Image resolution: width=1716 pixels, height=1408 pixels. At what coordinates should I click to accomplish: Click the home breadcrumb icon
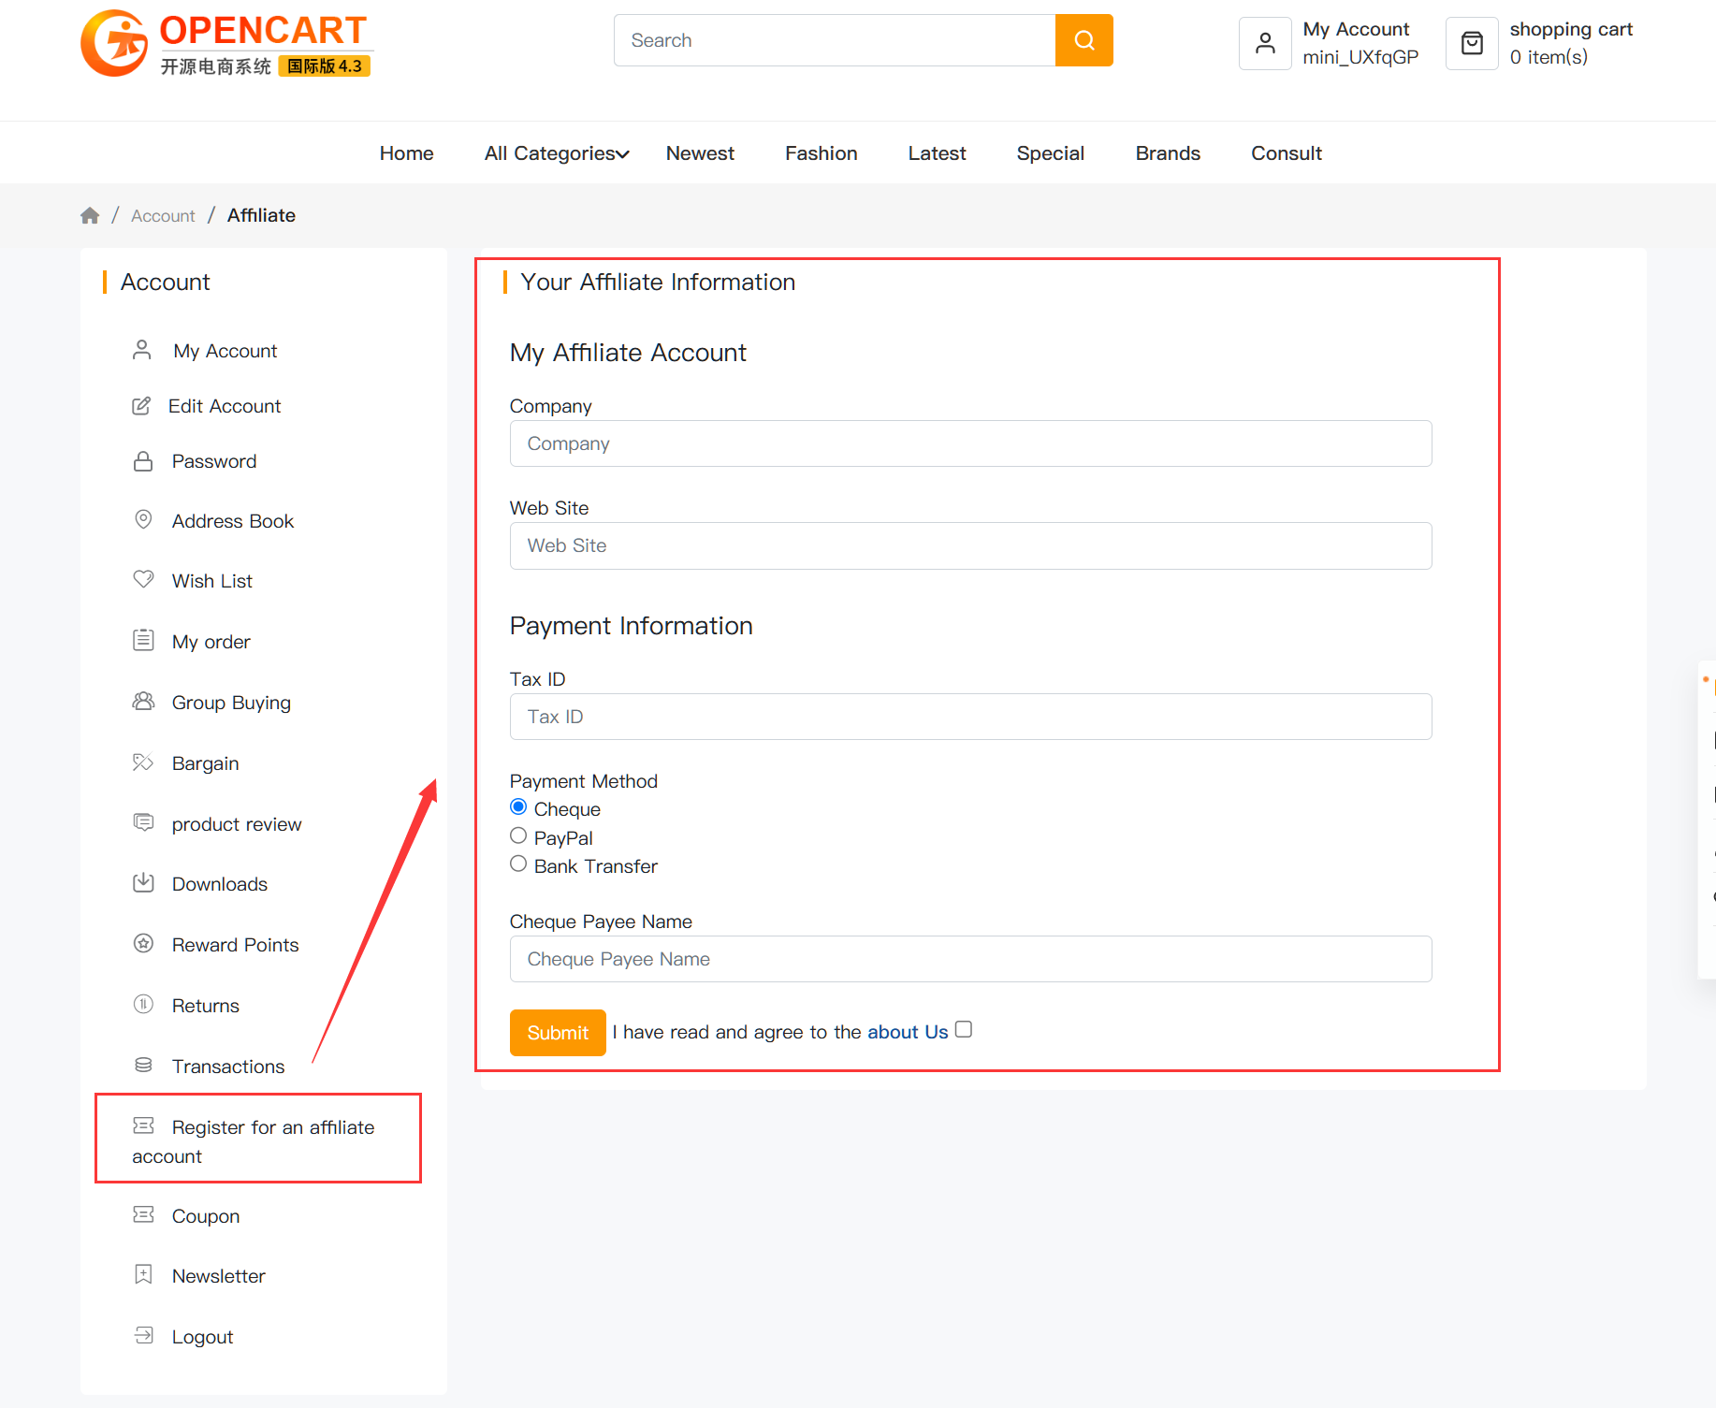click(x=90, y=216)
